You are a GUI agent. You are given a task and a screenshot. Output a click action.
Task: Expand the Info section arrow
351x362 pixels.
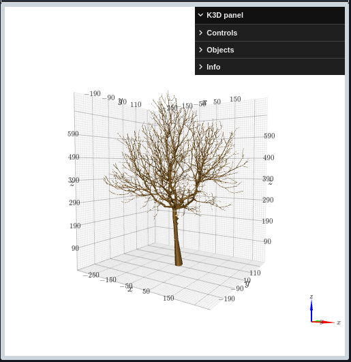click(200, 67)
